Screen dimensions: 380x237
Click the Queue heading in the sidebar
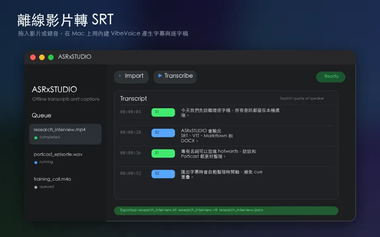click(x=42, y=115)
